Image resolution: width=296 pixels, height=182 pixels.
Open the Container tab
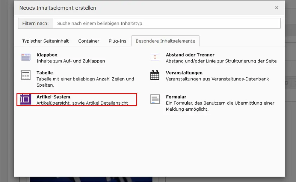89,41
